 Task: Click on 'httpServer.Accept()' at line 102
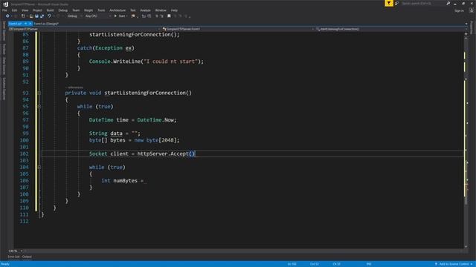166,154
